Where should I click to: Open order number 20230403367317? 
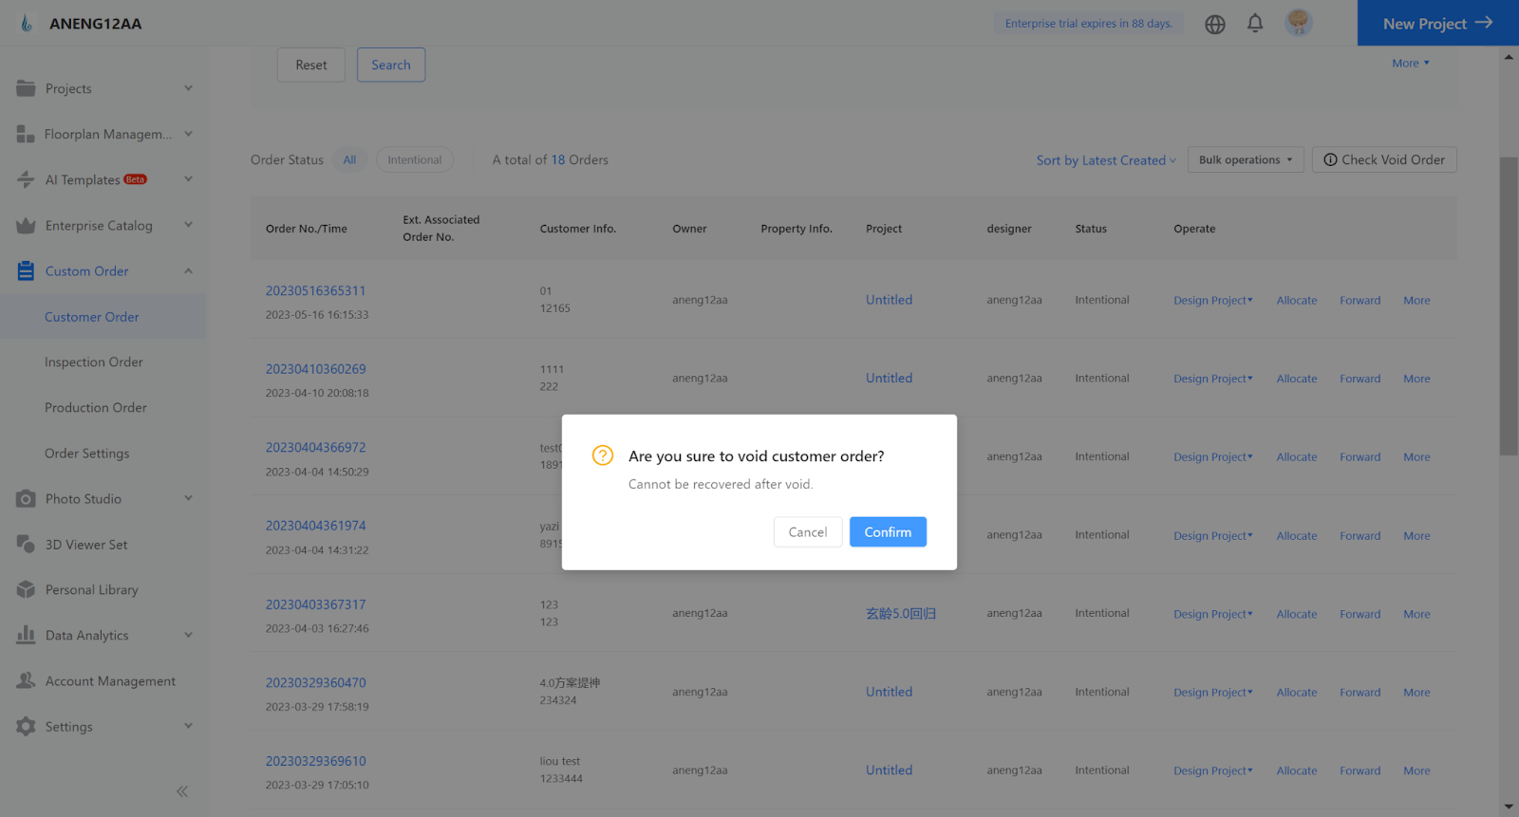[x=316, y=604]
